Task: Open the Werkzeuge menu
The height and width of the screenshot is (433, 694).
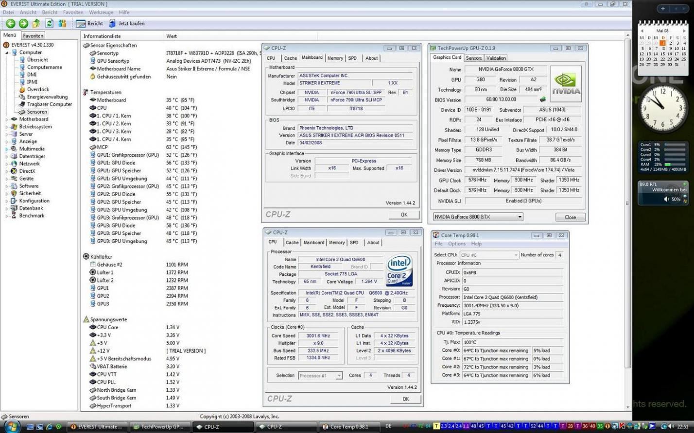Action: coord(101,12)
